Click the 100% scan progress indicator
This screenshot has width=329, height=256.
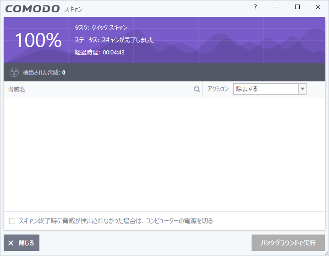point(38,40)
